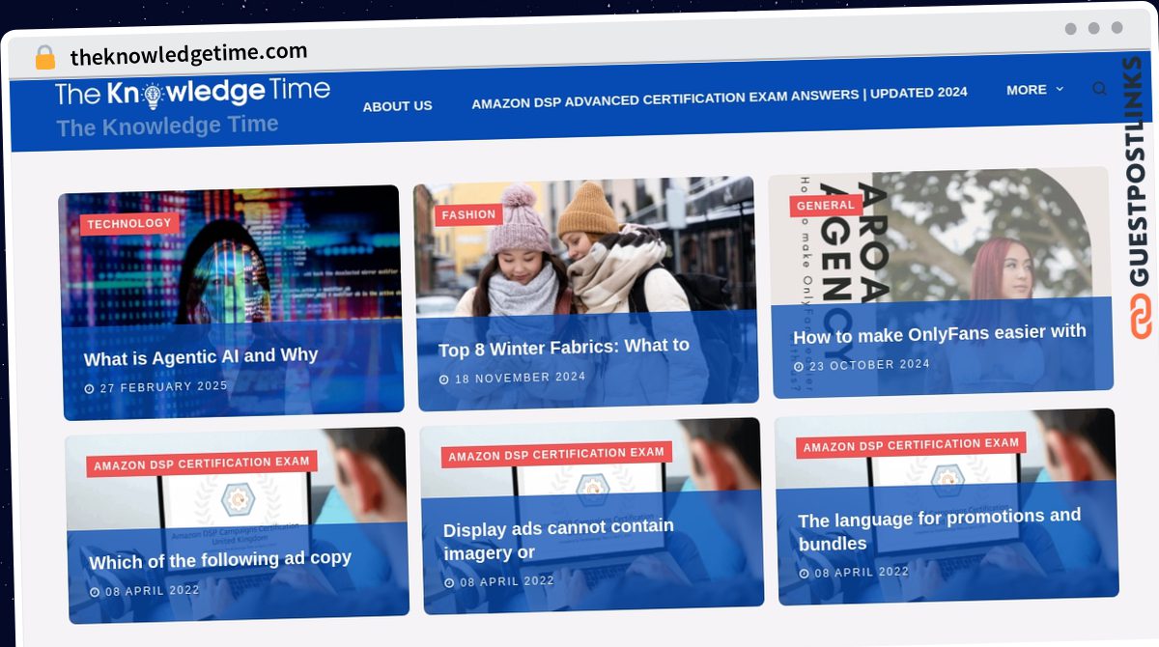
Task: Click category tag on 'Display ads cannot contain' card
Action: [x=556, y=455]
